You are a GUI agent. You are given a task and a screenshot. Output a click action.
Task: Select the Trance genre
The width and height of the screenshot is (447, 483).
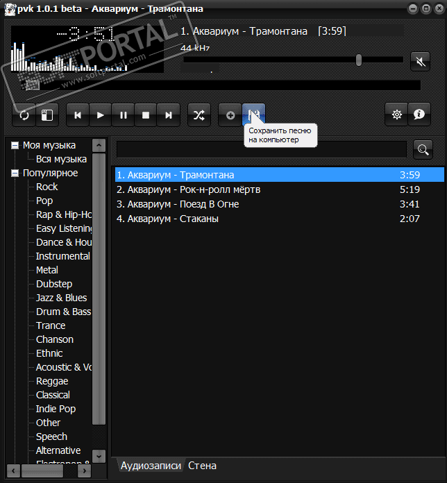click(51, 325)
